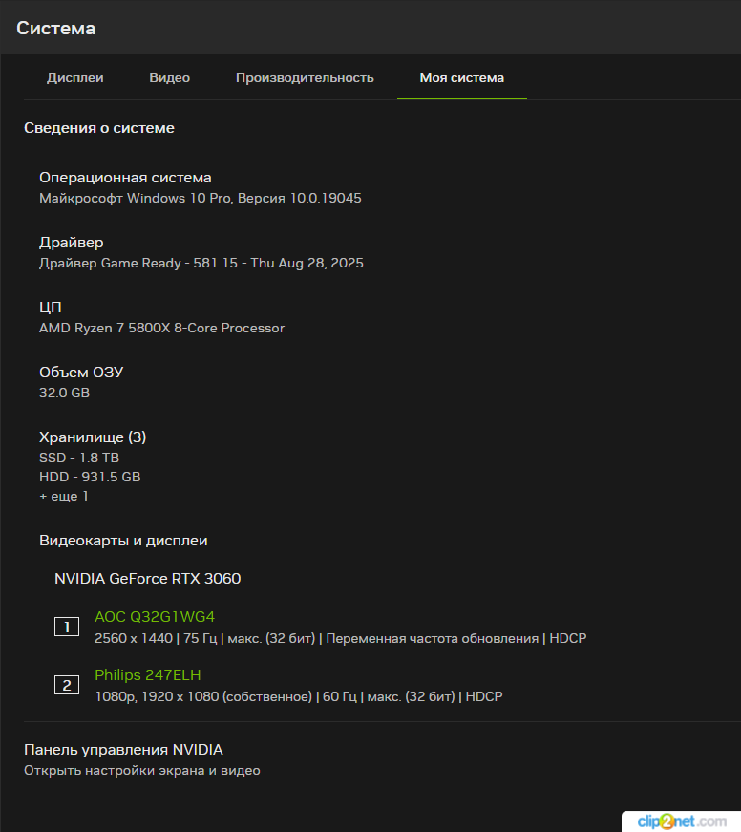Select the Philips 247ELH monitor name

tap(147, 675)
